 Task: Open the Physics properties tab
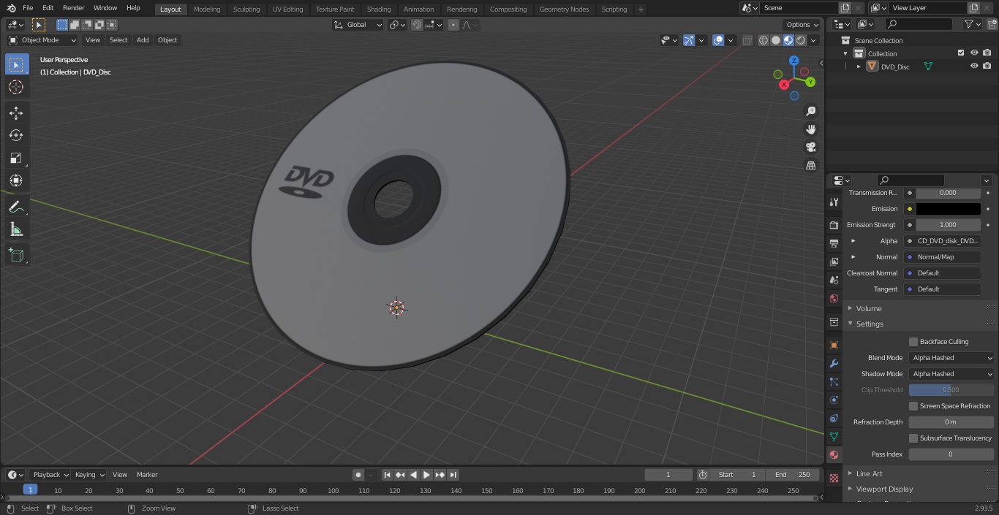coord(834,400)
